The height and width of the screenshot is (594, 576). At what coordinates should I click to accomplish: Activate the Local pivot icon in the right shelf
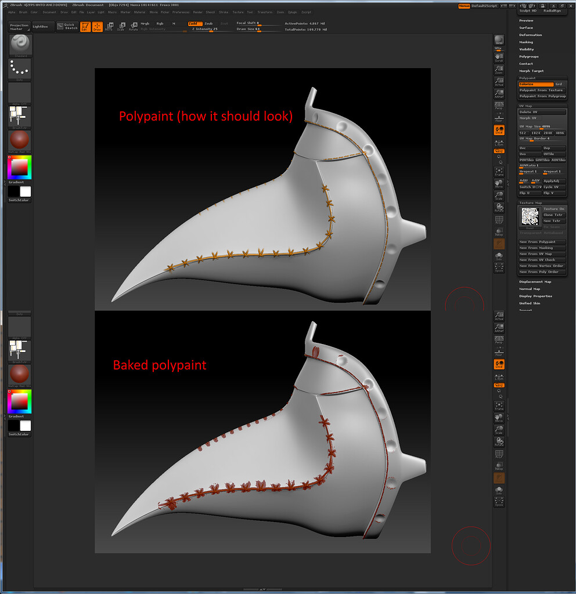(x=499, y=129)
